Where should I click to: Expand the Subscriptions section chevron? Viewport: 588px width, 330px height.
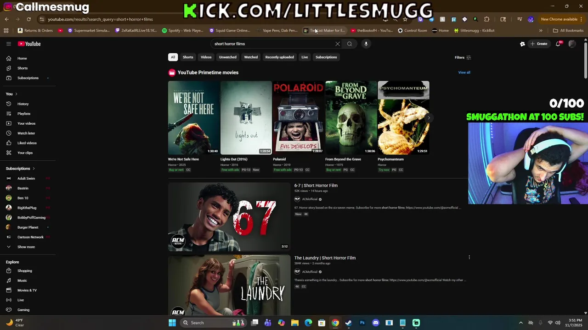tap(34, 169)
